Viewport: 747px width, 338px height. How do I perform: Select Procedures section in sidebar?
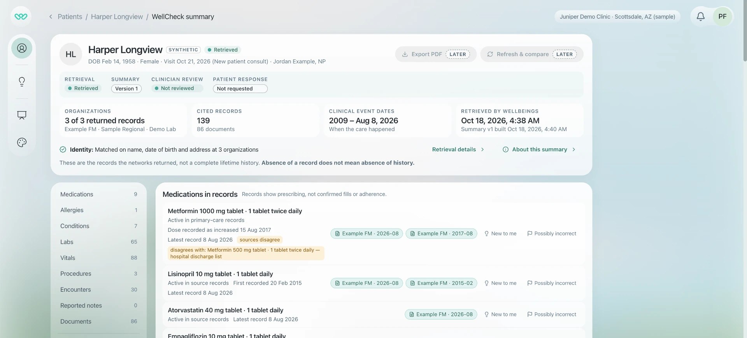[98, 274]
